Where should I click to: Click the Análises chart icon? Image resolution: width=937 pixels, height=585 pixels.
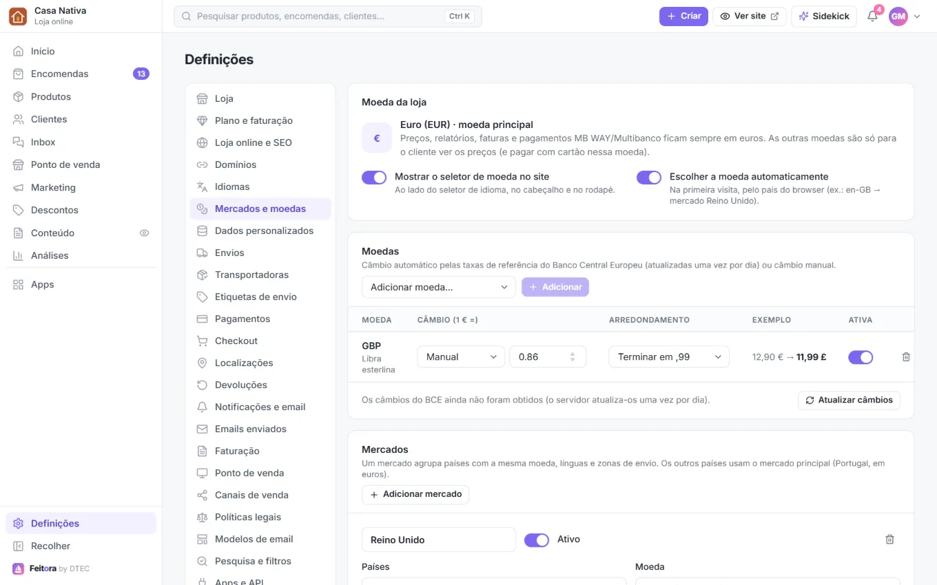point(18,256)
